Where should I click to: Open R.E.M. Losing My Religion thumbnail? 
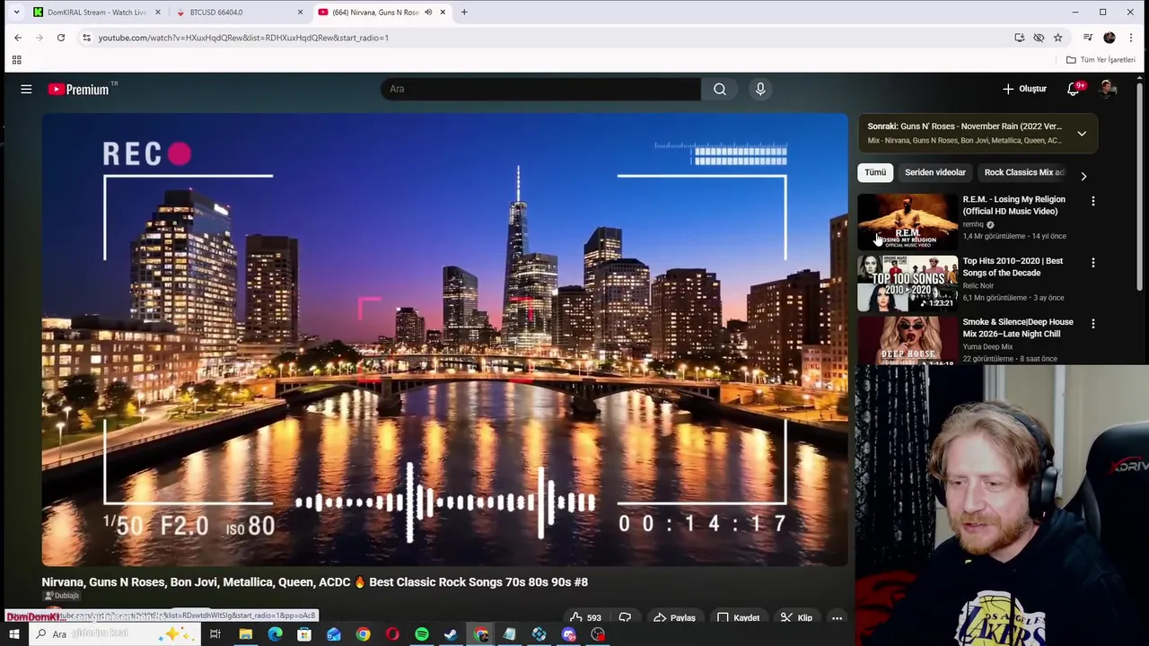point(908,222)
